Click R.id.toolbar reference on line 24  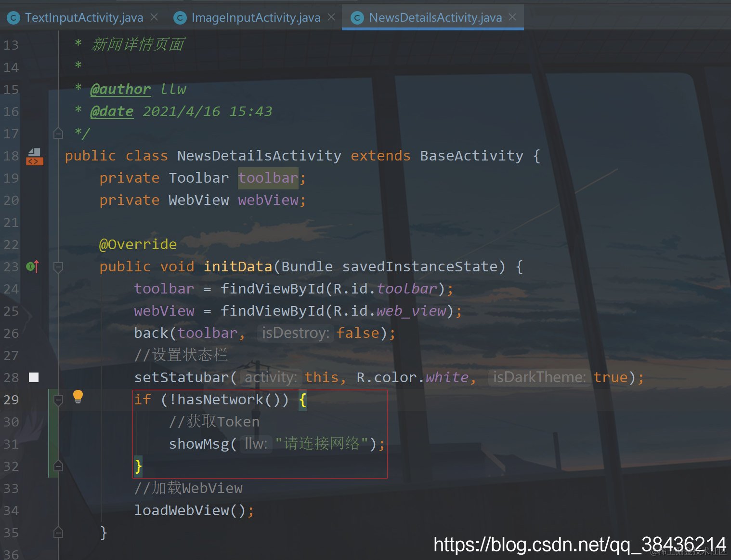point(385,289)
